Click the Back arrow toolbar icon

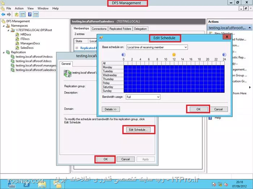3,14
